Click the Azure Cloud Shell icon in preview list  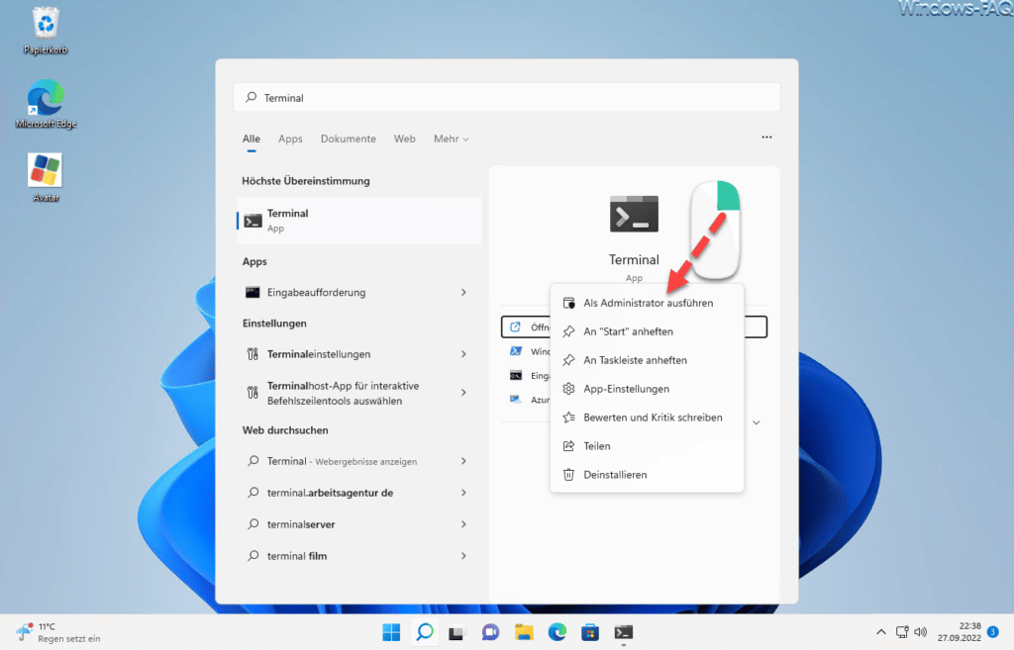(x=515, y=400)
